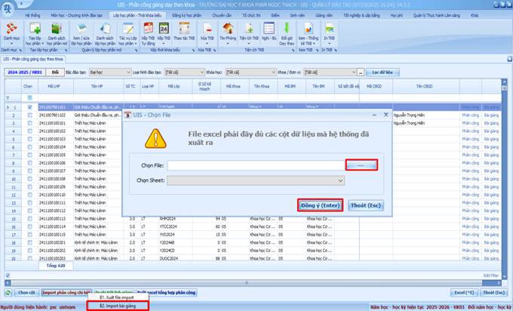The width and height of the screenshot is (513, 311).
Task: Tick checkbox for row 241007901102
Action: coord(29,115)
